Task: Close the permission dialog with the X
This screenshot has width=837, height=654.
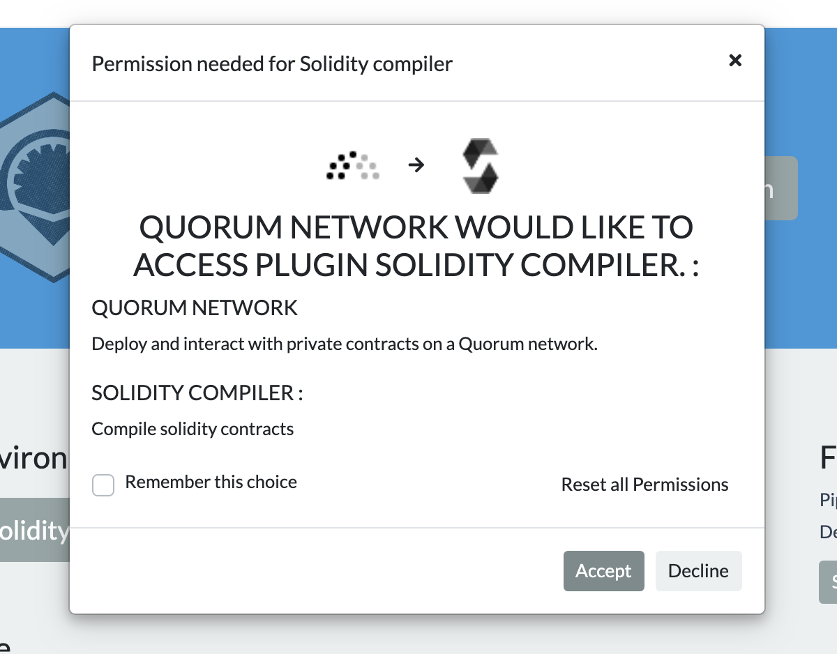Action: 734,61
